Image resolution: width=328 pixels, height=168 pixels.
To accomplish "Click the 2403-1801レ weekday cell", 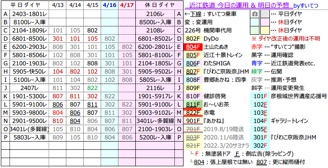I will pos(30,14).
